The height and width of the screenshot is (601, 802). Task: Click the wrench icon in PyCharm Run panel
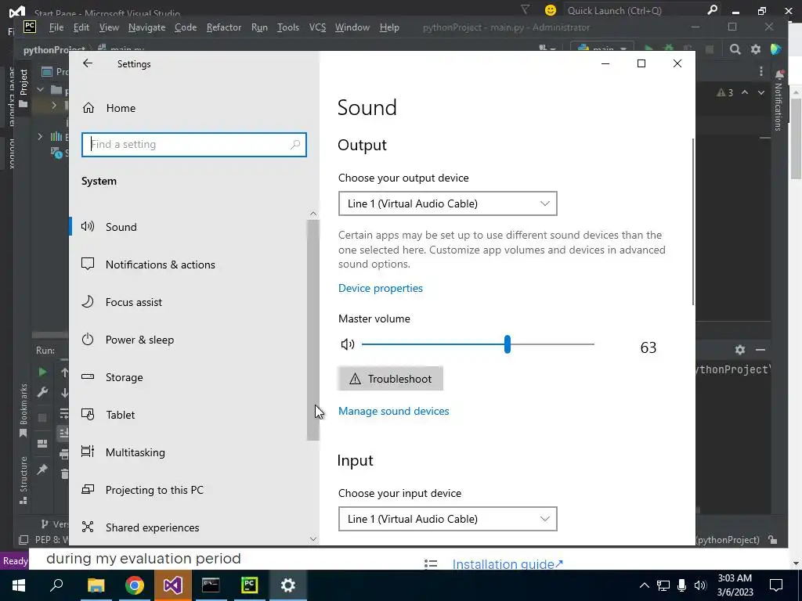pyautogui.click(x=42, y=393)
